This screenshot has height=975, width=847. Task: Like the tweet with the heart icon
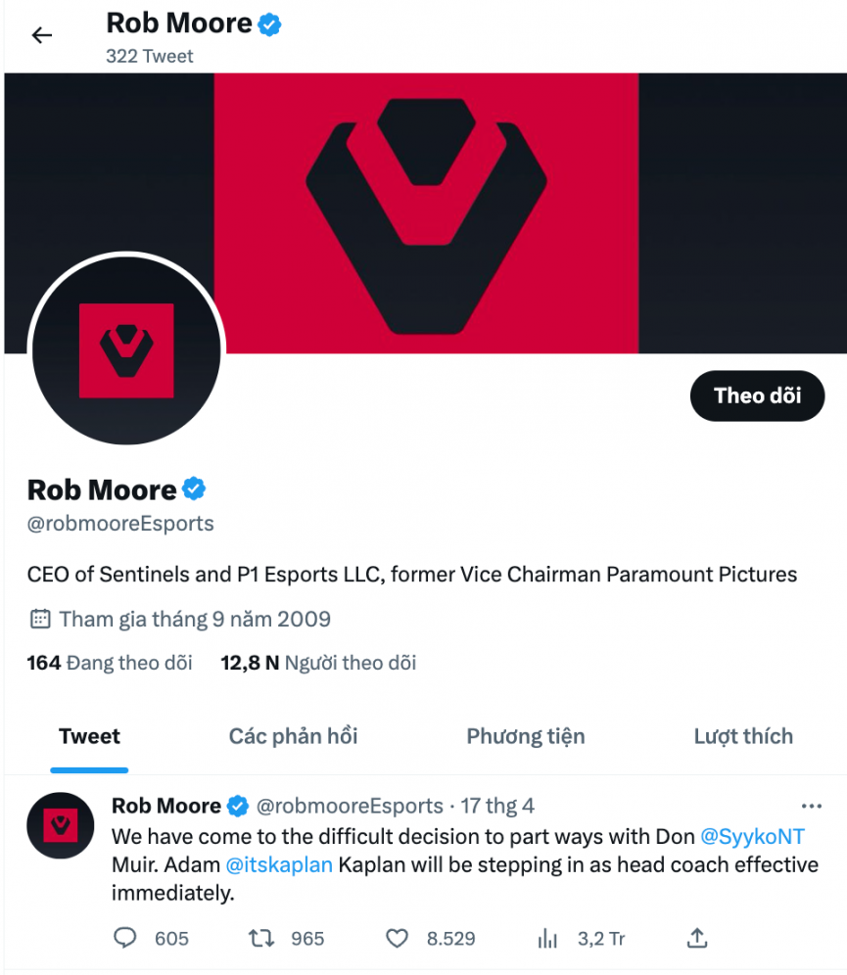397,939
